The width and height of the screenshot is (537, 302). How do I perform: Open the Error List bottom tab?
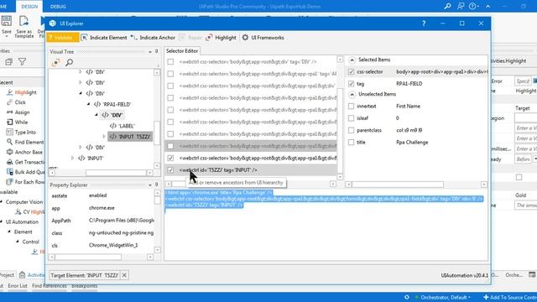(18, 285)
